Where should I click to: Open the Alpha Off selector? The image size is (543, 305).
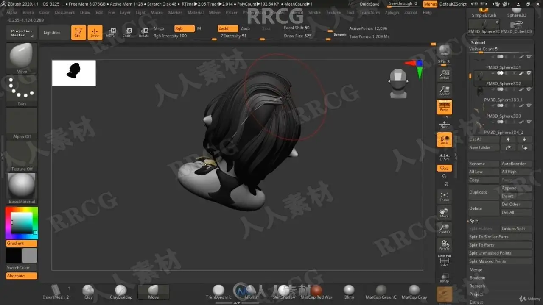pos(22,123)
